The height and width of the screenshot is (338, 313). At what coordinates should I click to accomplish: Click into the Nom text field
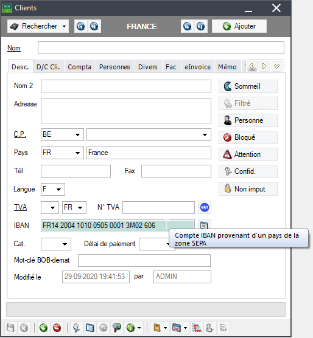(x=161, y=47)
